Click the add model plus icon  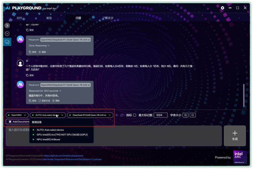pyautogui.click(x=117, y=115)
